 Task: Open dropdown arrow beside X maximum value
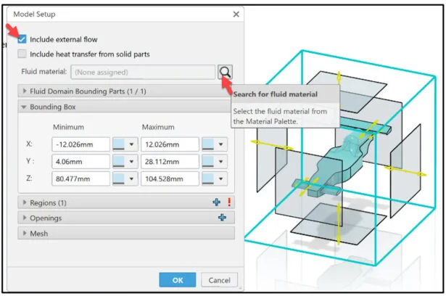coord(221,144)
